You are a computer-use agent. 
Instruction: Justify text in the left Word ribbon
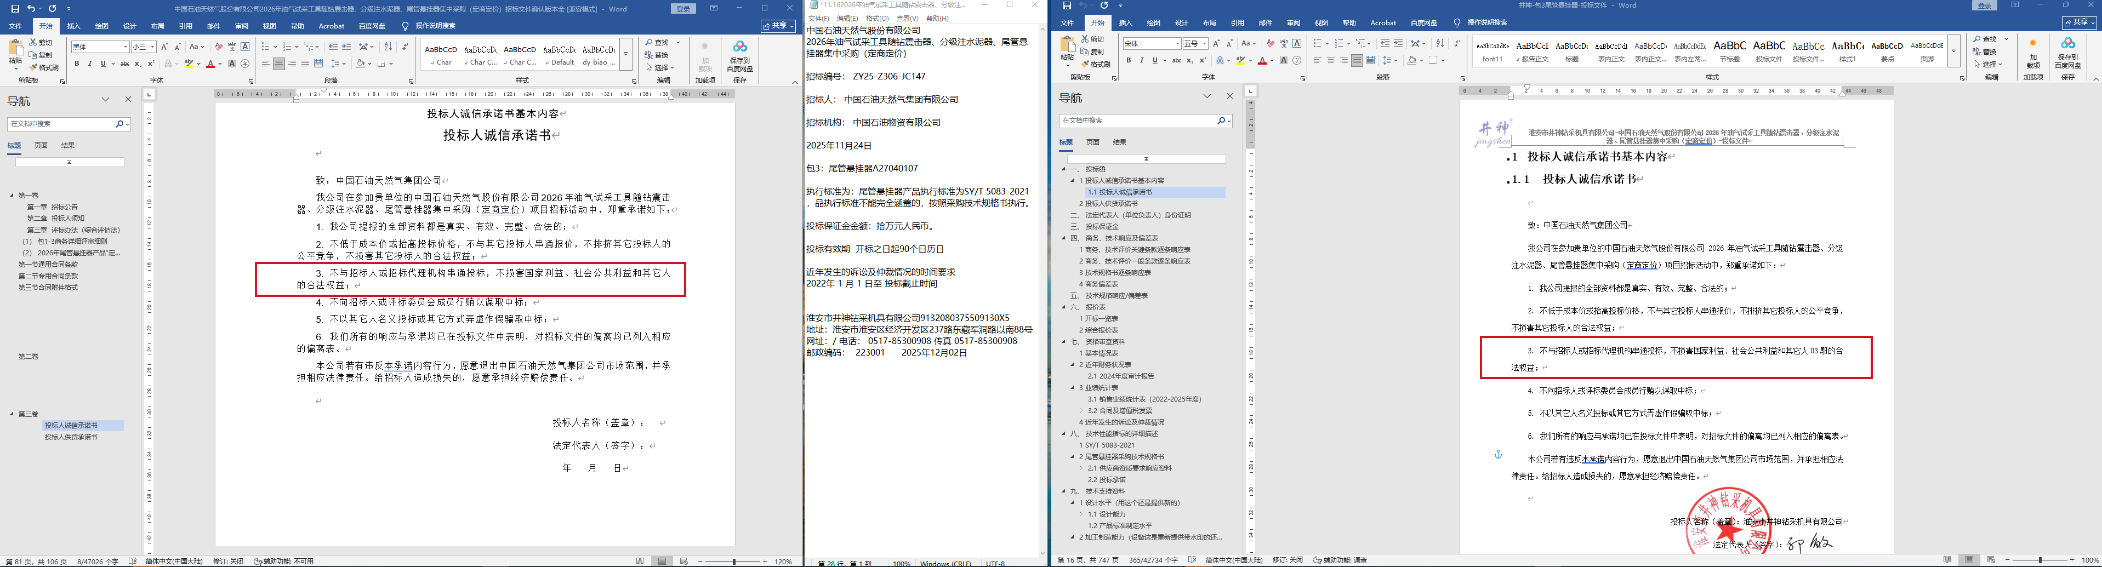click(x=305, y=64)
